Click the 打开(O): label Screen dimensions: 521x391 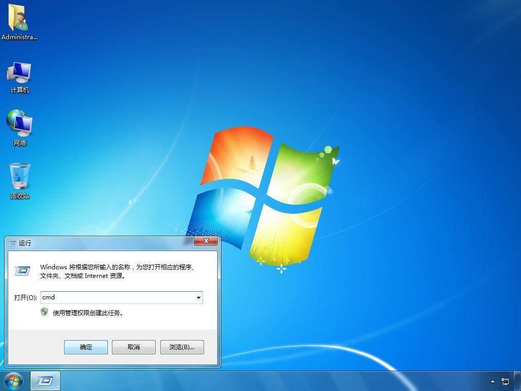pyautogui.click(x=25, y=297)
